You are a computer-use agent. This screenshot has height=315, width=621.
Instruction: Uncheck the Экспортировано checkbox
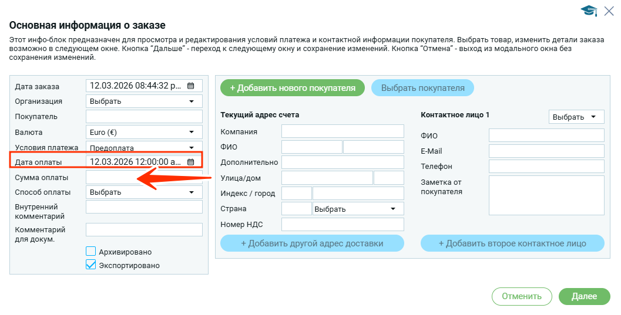pyautogui.click(x=91, y=265)
